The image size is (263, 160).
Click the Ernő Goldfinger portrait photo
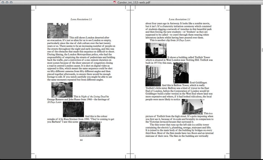181,73
